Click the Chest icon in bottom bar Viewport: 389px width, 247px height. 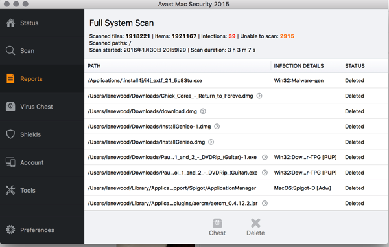point(217,223)
